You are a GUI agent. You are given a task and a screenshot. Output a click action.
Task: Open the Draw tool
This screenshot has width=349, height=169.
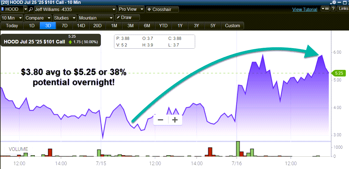127,18
